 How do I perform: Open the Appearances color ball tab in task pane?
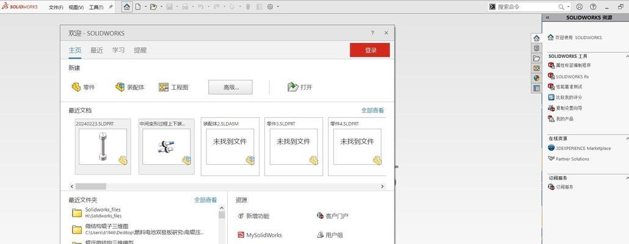coord(536,78)
